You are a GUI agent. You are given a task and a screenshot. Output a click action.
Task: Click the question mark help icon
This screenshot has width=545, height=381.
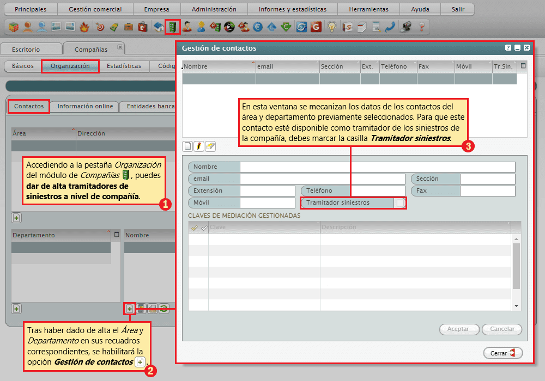421,27
